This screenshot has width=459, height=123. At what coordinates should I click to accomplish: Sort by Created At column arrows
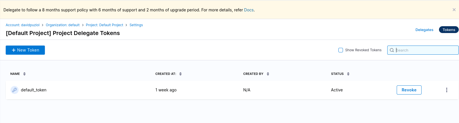point(180,74)
